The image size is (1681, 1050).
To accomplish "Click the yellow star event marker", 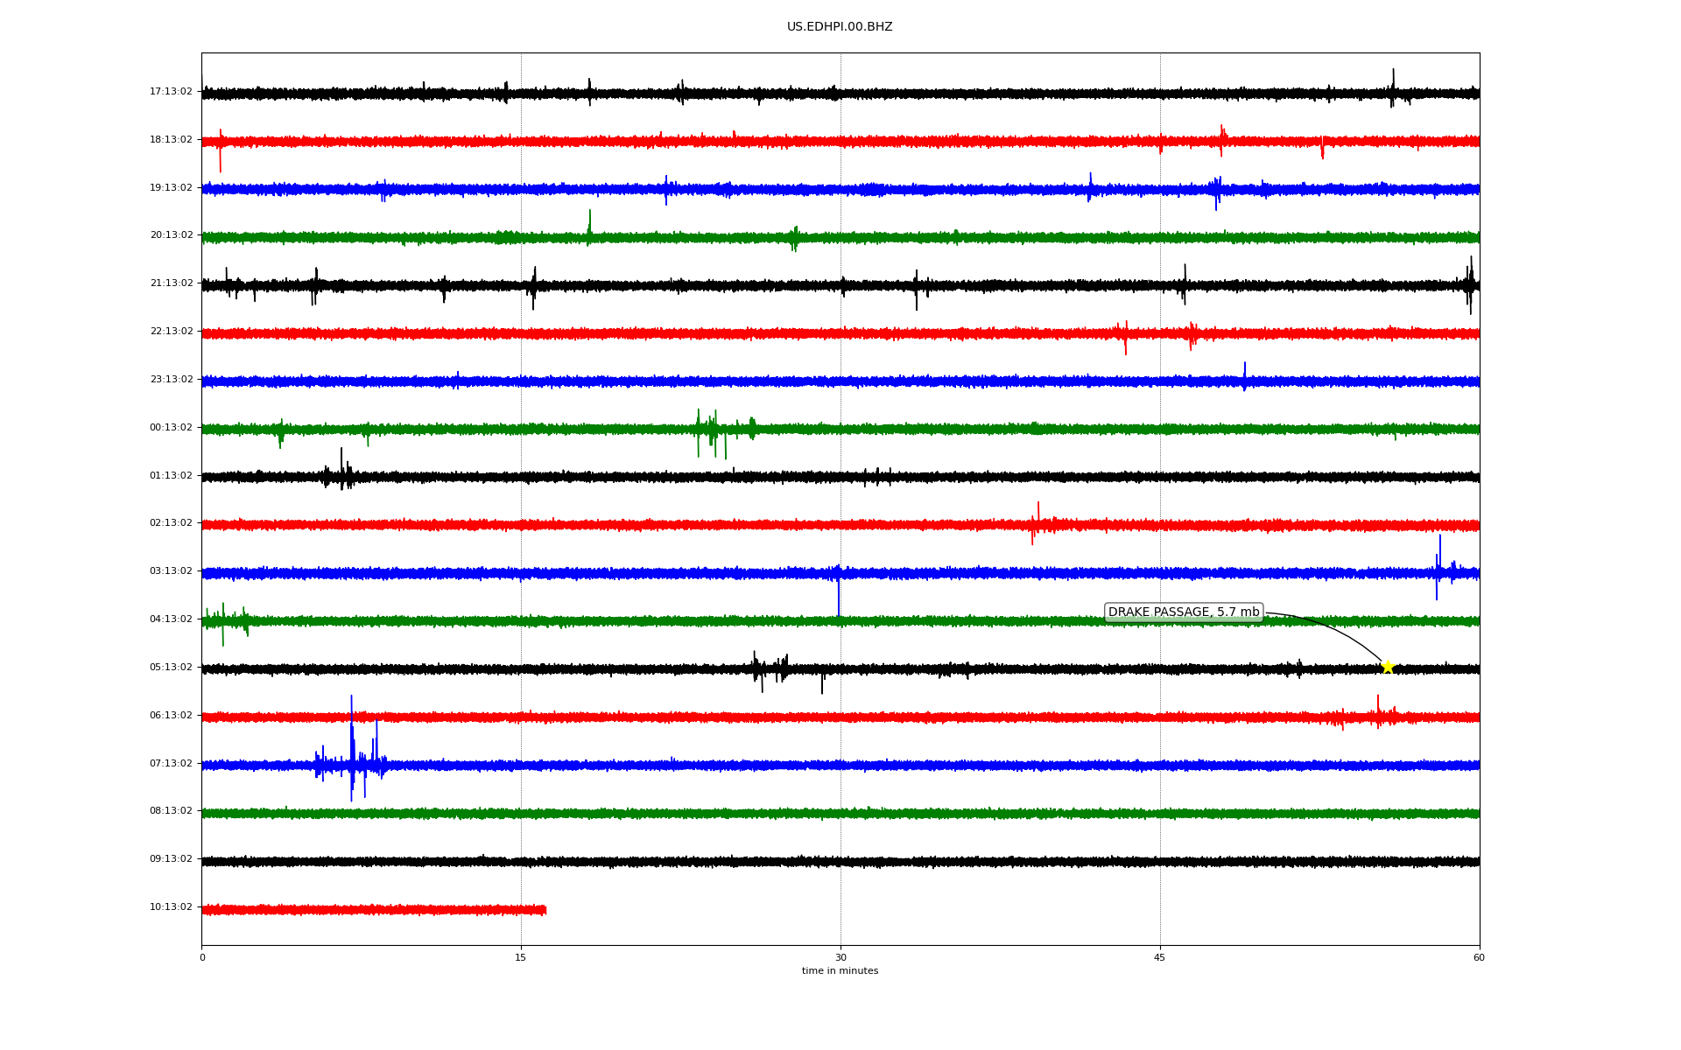I will pyautogui.click(x=1388, y=668).
